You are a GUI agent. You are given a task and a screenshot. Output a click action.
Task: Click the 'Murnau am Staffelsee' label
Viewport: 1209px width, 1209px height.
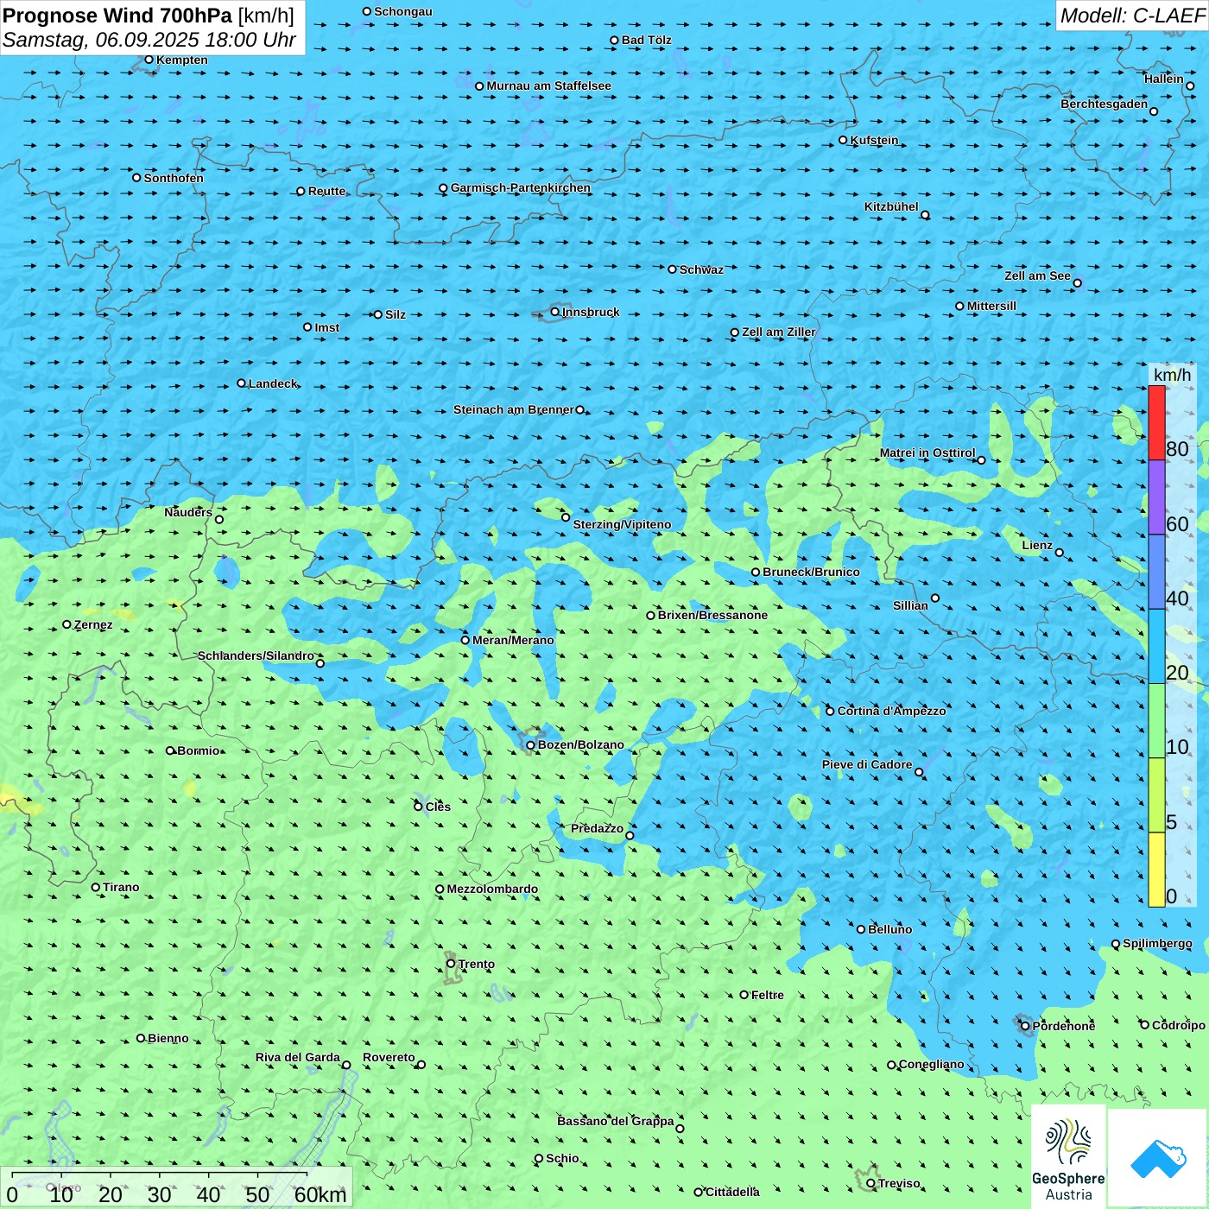(x=549, y=85)
